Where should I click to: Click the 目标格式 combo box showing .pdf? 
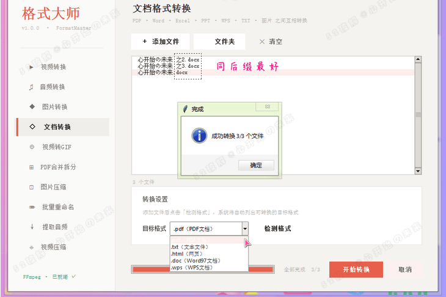pyautogui.click(x=209, y=229)
